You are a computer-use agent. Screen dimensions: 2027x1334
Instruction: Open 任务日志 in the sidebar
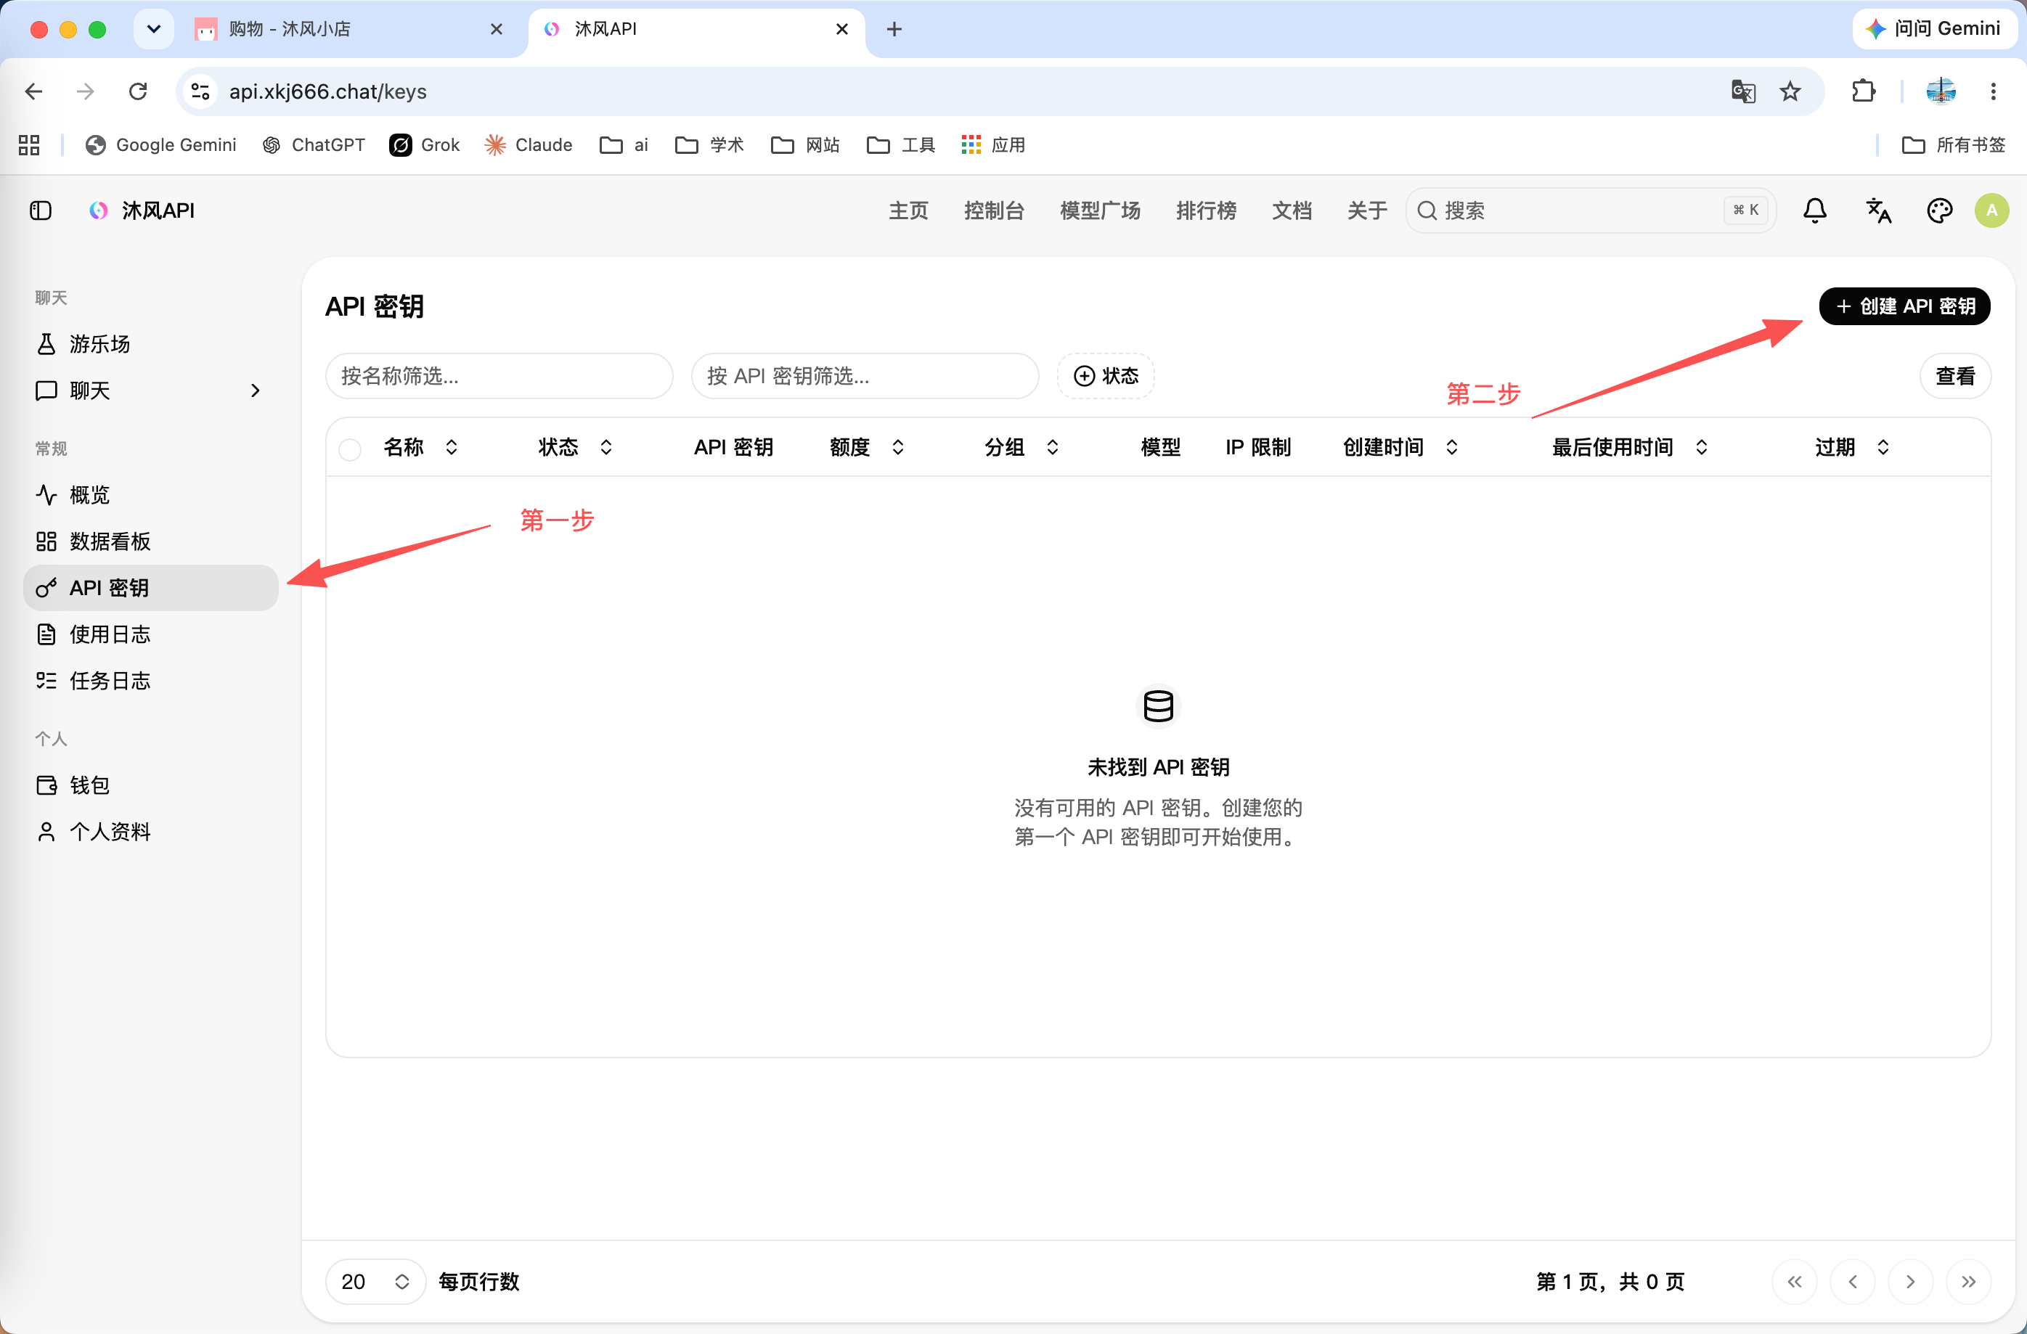tap(151, 680)
